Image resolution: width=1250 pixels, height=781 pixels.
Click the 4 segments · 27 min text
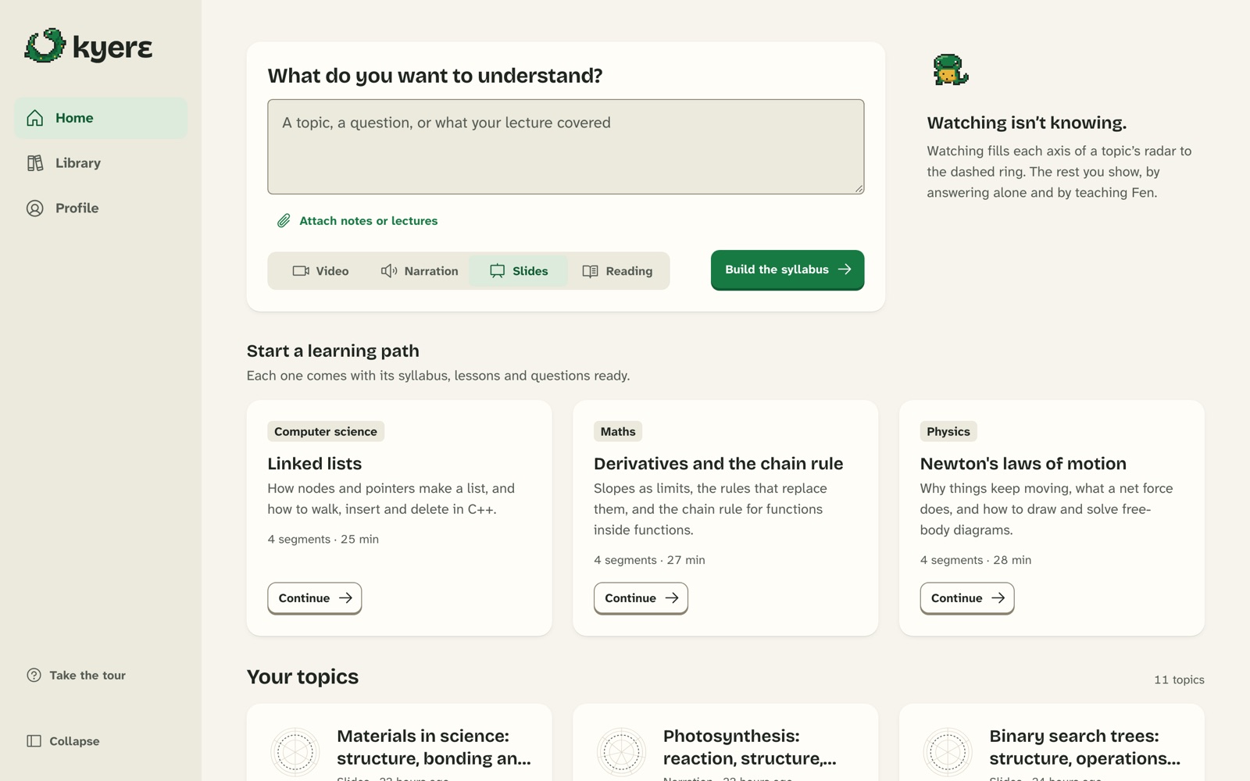[x=649, y=561]
